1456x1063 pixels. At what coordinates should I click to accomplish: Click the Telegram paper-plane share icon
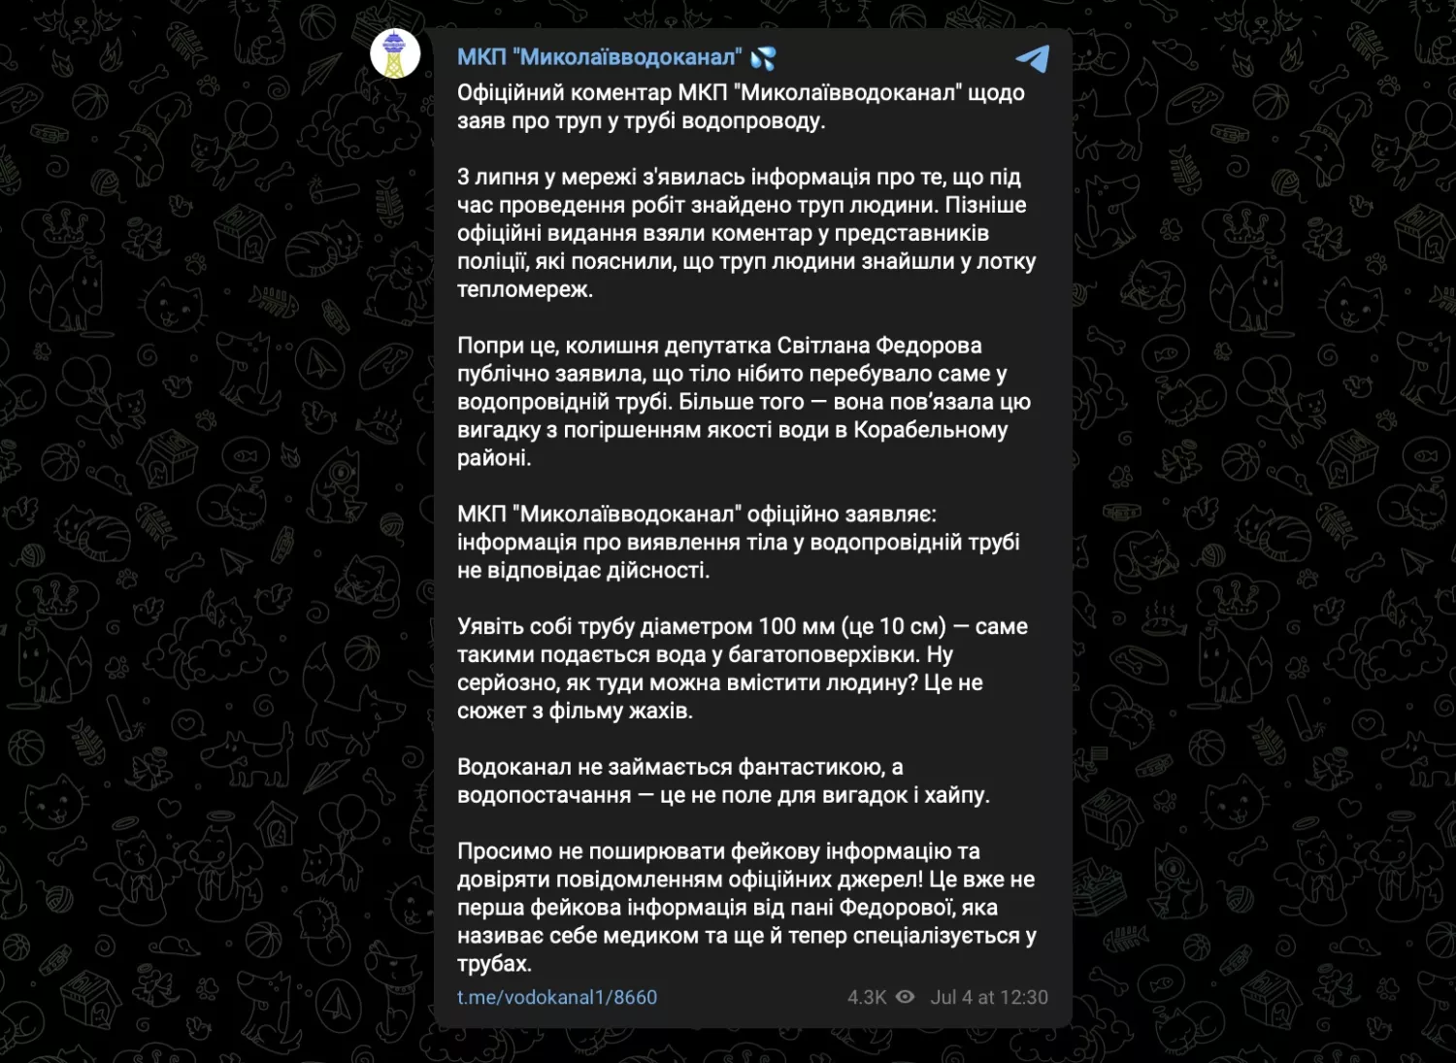[x=1033, y=58]
